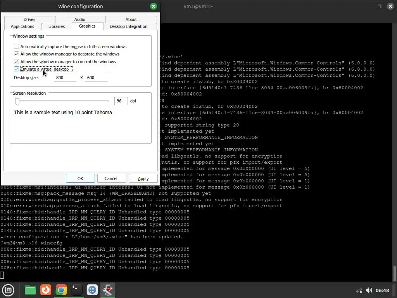Open the Libraries tab
The image size is (397, 298).
57,27
